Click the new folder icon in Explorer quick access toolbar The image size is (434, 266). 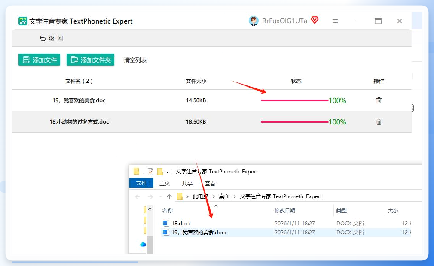(x=160, y=172)
